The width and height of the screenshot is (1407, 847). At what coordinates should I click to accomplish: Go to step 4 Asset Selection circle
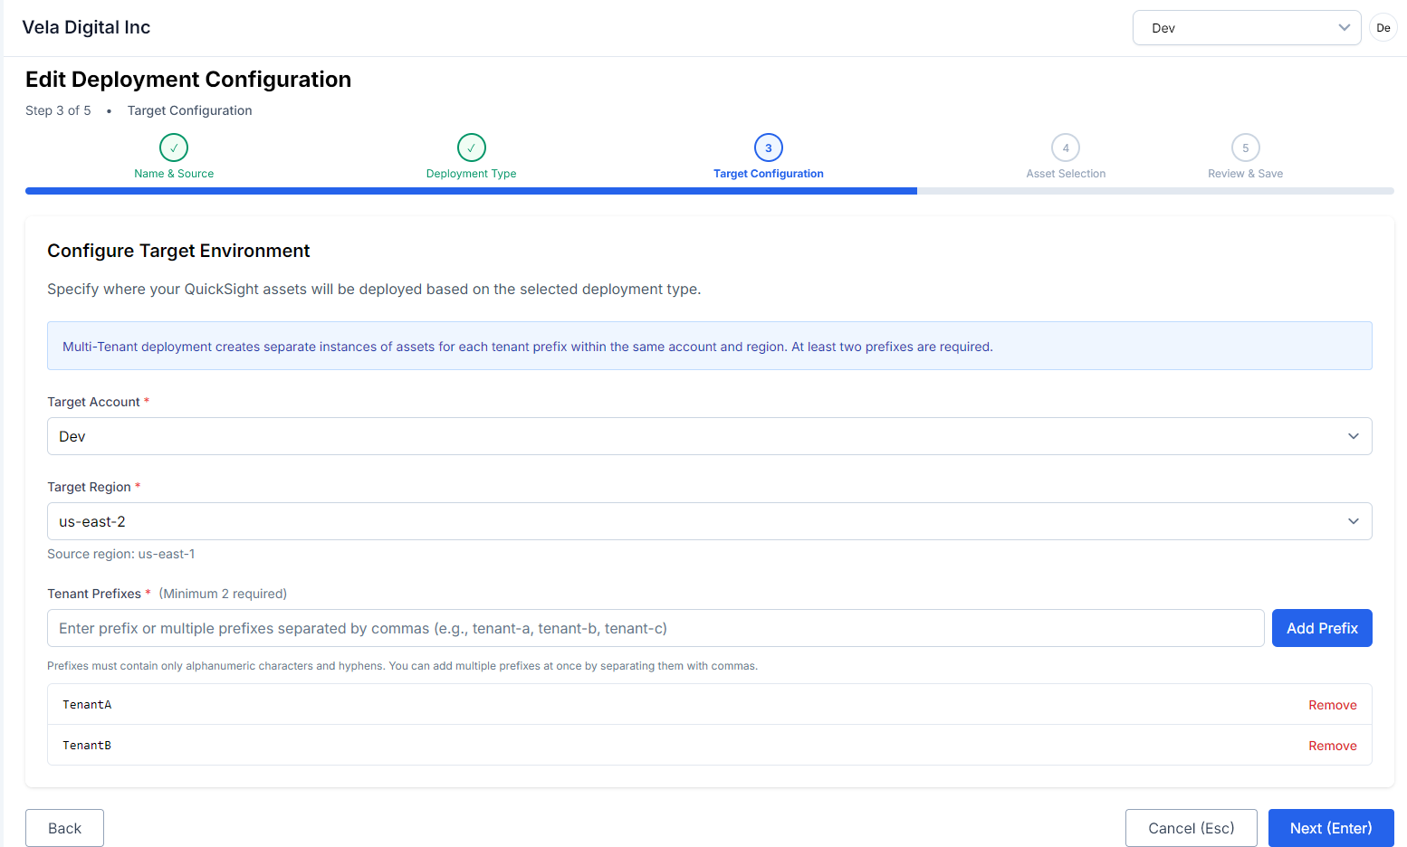pos(1066,148)
